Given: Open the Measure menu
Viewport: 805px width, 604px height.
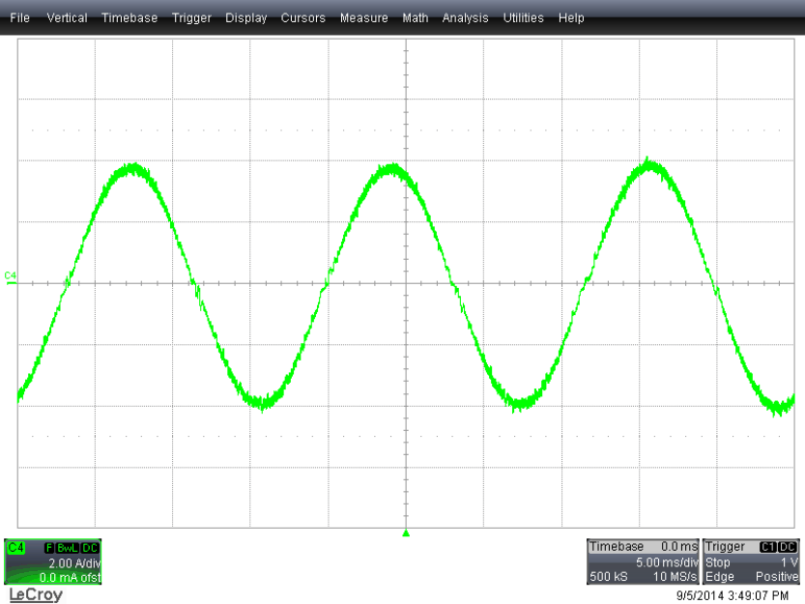Looking at the screenshot, I should pos(364,18).
